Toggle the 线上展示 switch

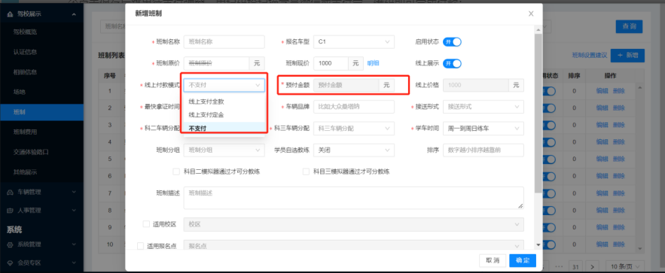(452, 63)
